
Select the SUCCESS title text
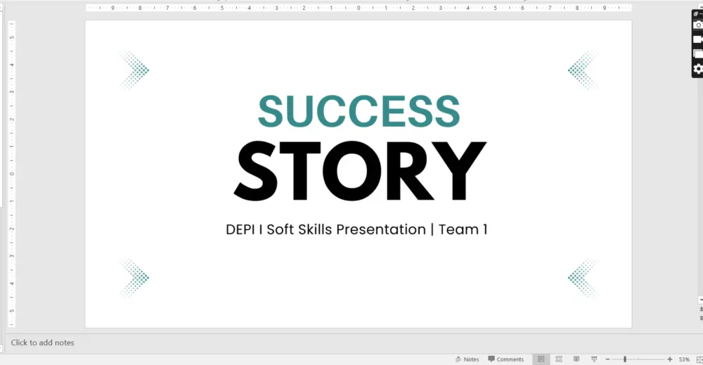pyautogui.click(x=359, y=110)
